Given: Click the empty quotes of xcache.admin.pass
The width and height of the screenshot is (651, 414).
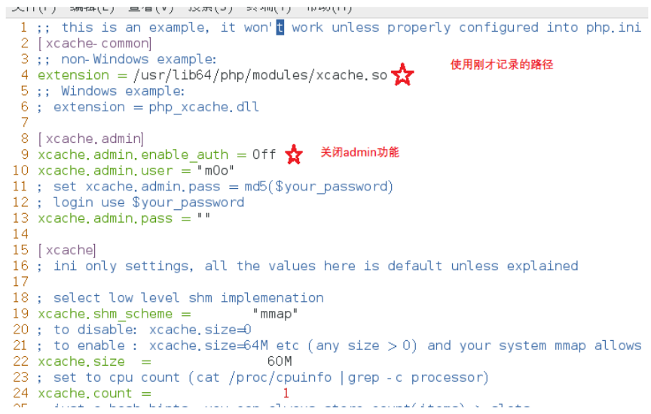Looking at the screenshot, I should coord(203,218).
